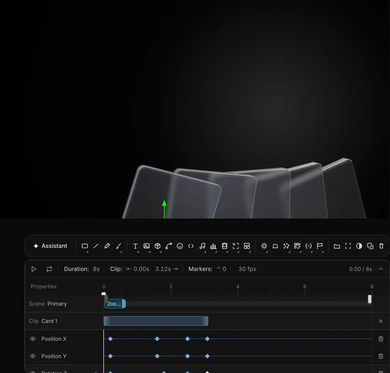Close the Card 1 clip row
Viewport: 390px width, 373px height.
tap(381, 321)
